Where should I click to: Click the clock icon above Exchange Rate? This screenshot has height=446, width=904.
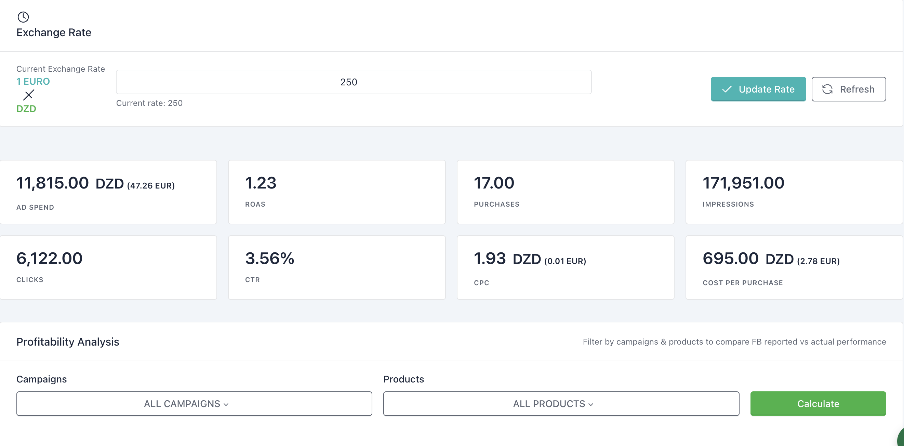pyautogui.click(x=23, y=17)
